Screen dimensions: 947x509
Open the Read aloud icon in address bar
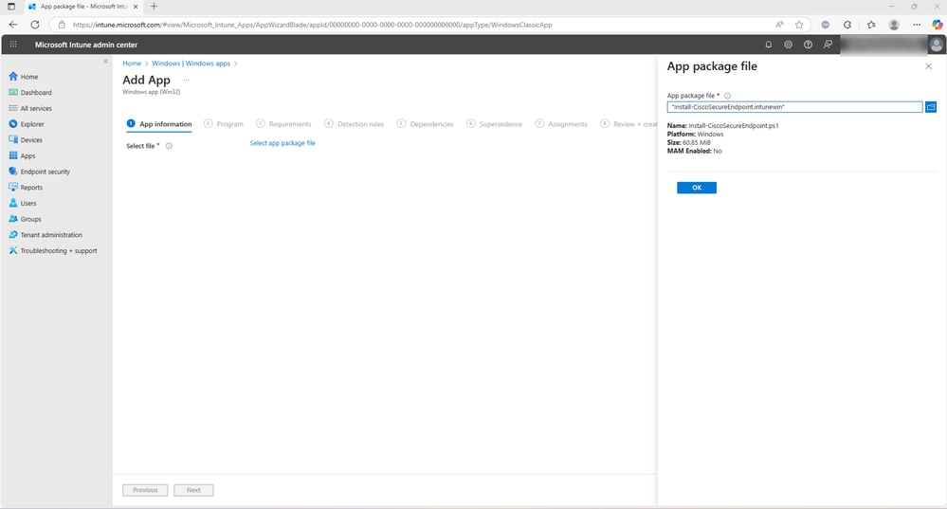tap(780, 25)
